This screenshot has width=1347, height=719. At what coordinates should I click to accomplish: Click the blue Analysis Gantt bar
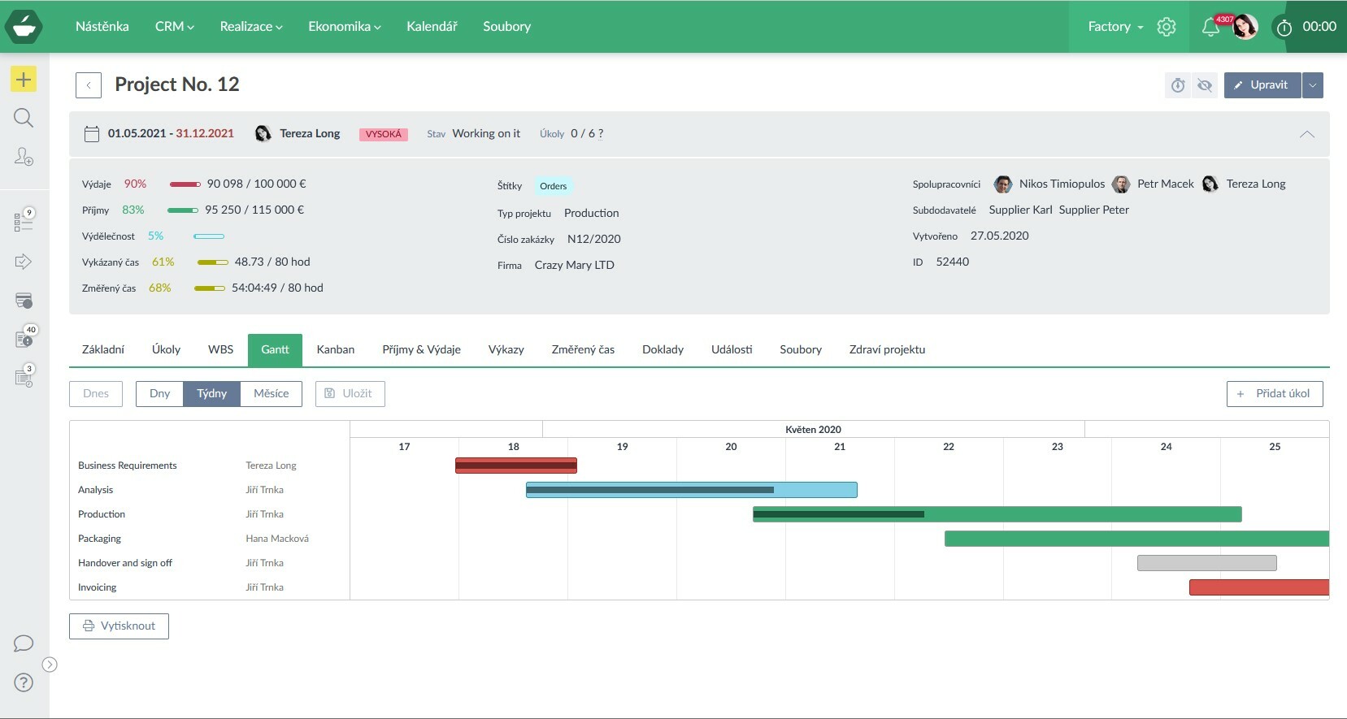point(691,490)
